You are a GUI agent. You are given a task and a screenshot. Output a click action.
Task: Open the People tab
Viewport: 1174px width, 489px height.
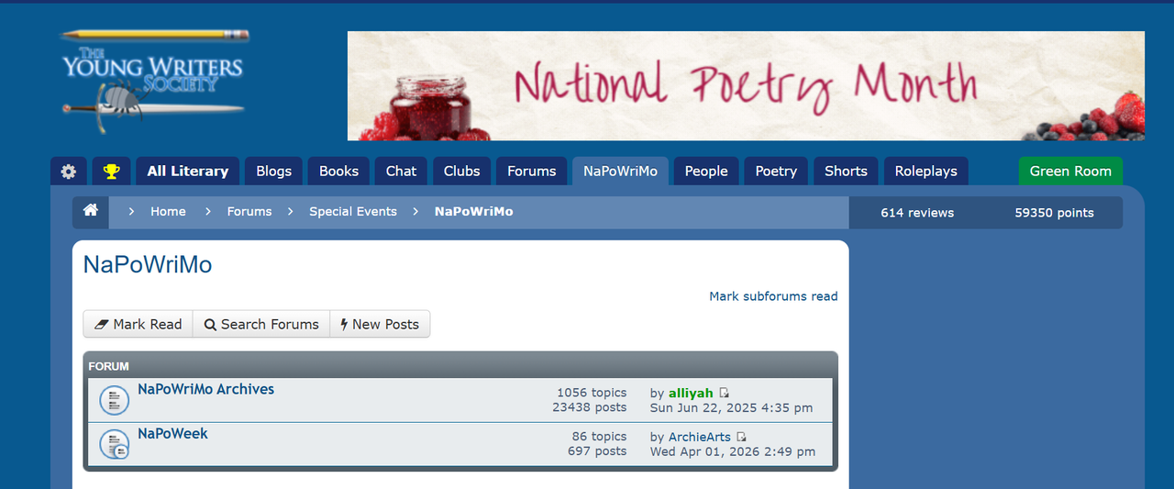pyautogui.click(x=706, y=171)
